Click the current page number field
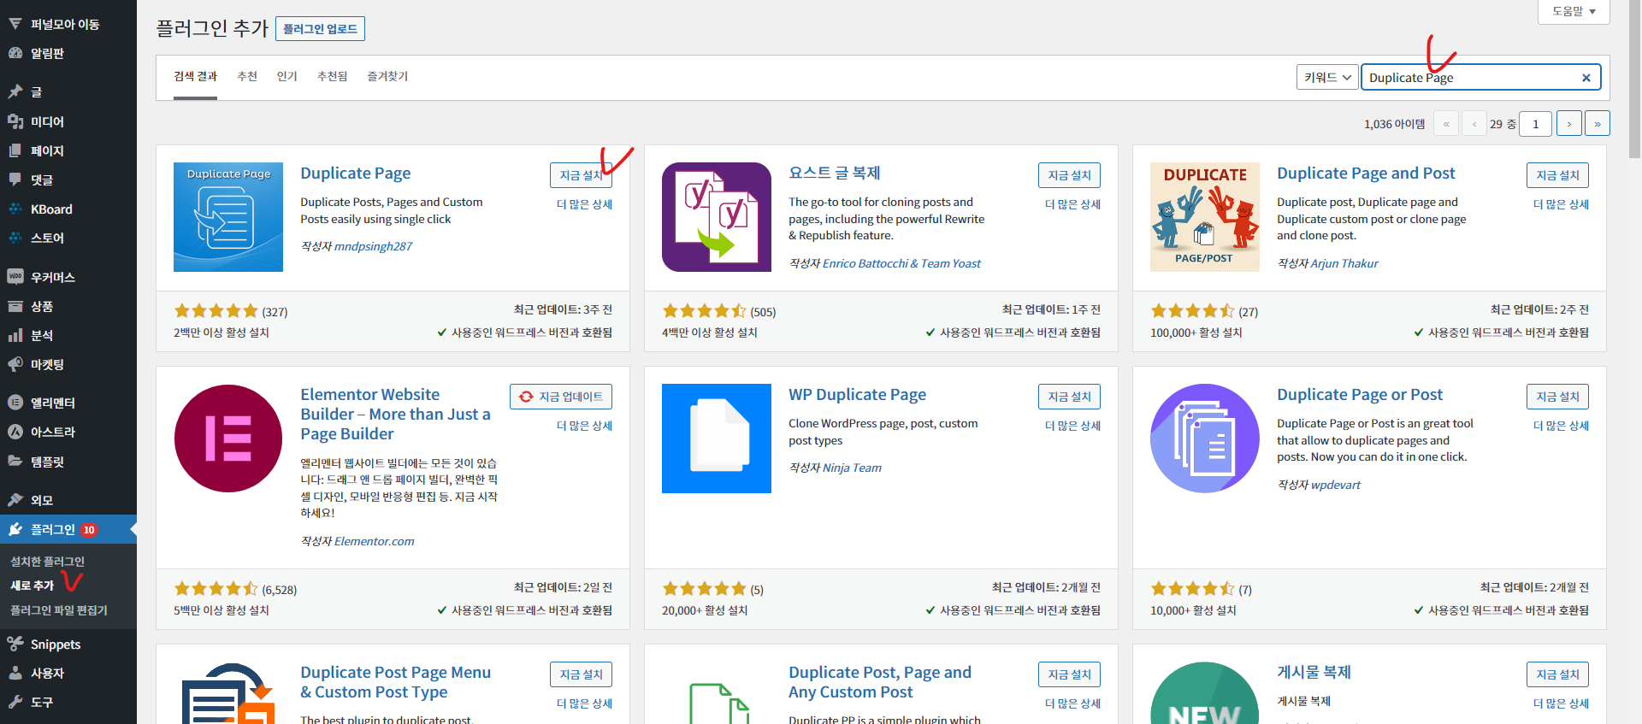 [x=1535, y=124]
